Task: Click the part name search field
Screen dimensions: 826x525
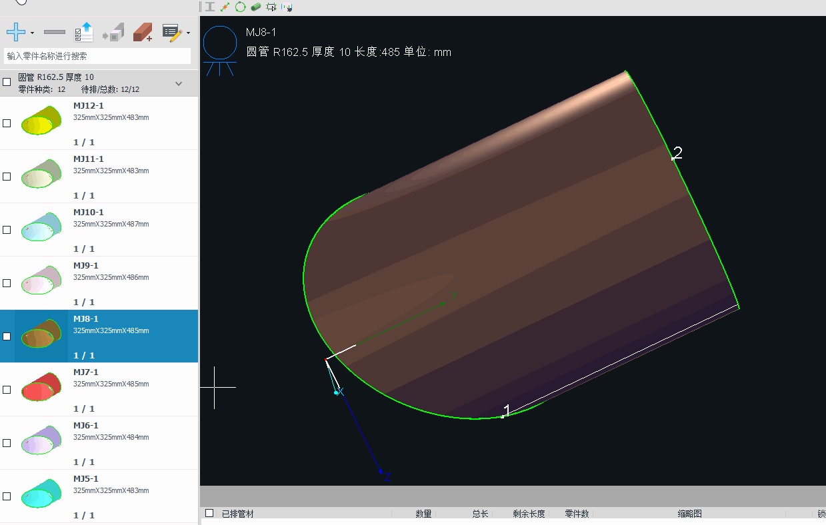Action: coord(97,56)
